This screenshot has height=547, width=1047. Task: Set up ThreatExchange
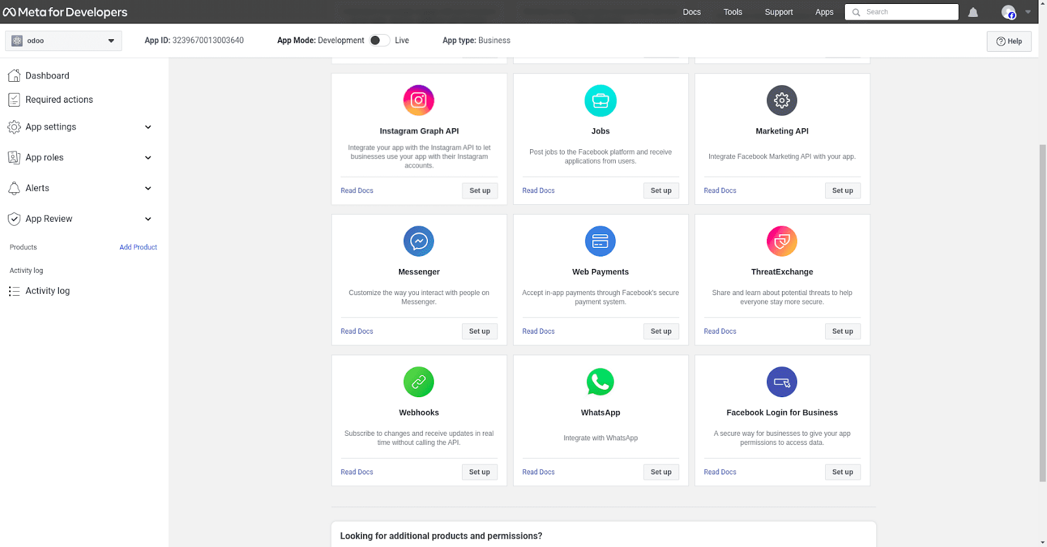(843, 331)
